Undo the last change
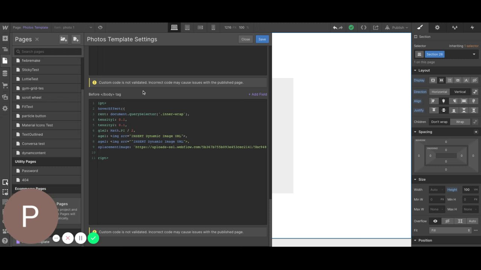Viewport: 481px width, 270px height. [335, 27]
